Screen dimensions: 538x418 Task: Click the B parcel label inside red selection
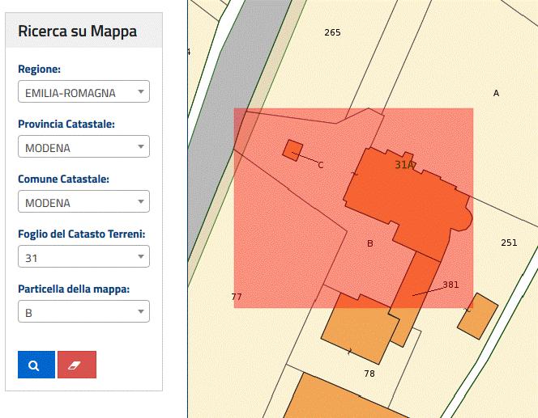370,243
